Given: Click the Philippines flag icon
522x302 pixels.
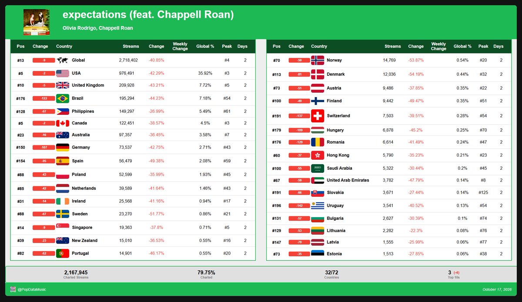Looking at the screenshot, I should click(63, 111).
